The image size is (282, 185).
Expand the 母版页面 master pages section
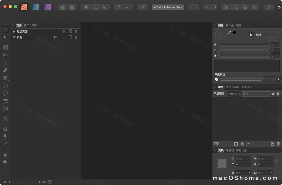[14, 31]
